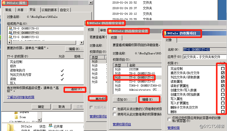Click the 名称 field with T7-G
The height and width of the screenshot is (131, 227).
[205, 50]
